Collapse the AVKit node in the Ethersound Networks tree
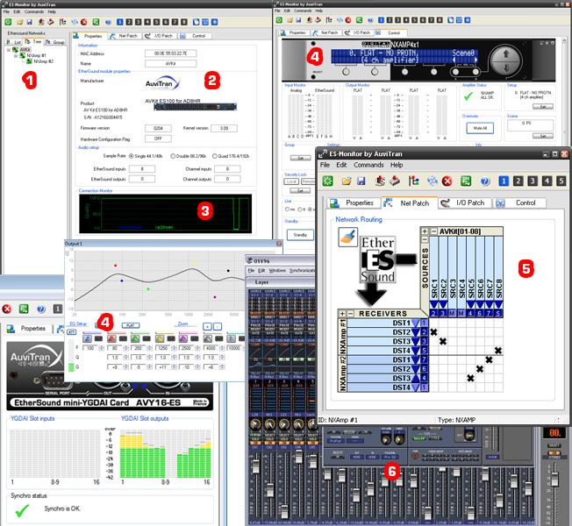 (9, 50)
